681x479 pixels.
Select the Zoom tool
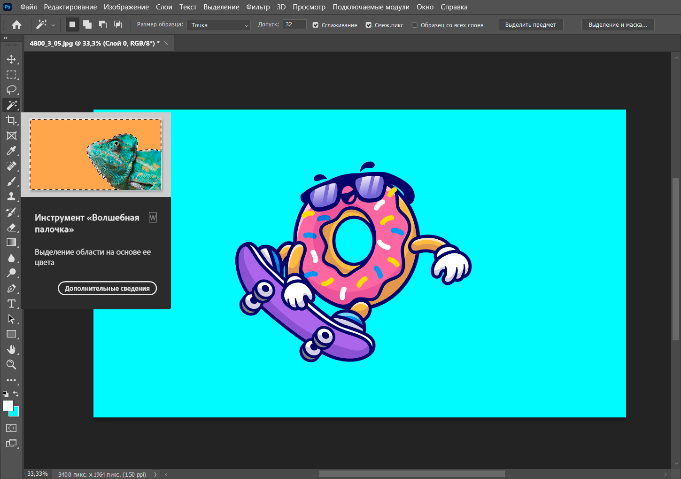[11, 364]
